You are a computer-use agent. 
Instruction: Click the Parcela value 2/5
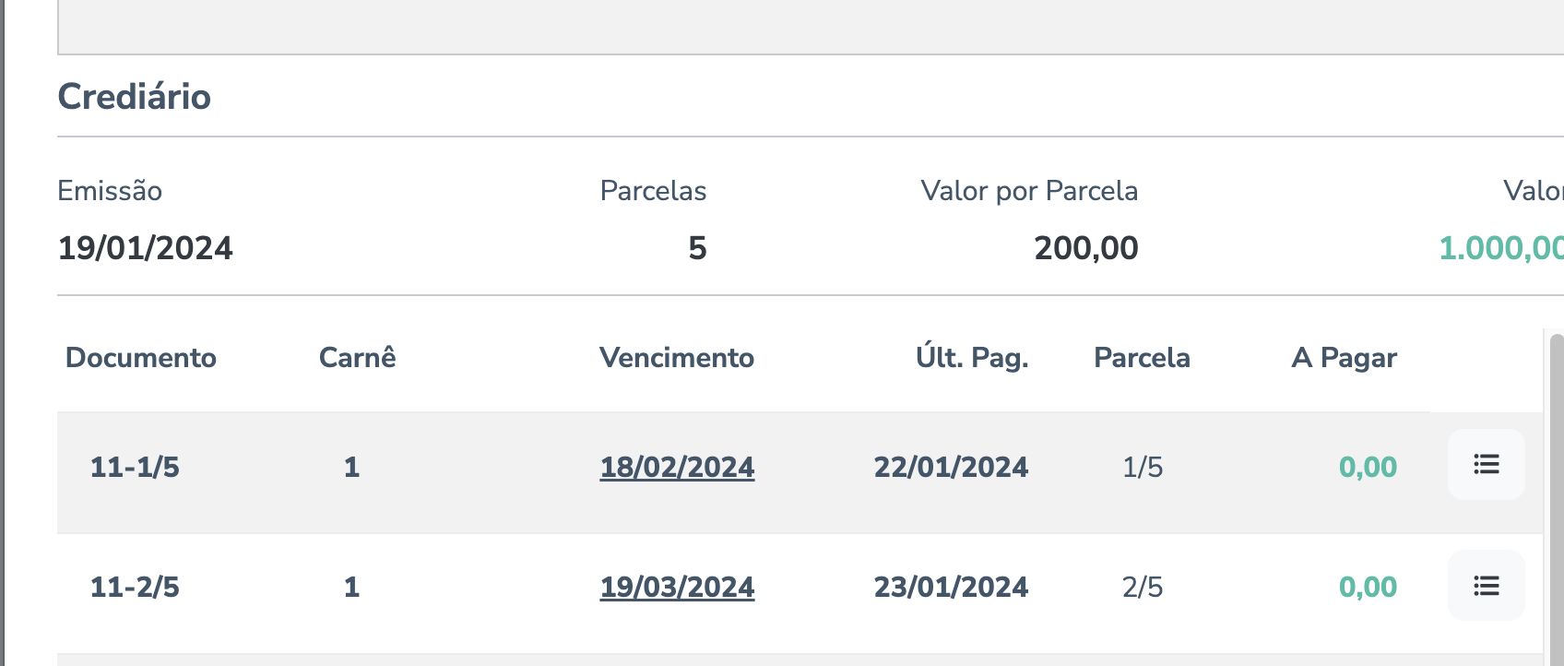click(1143, 587)
